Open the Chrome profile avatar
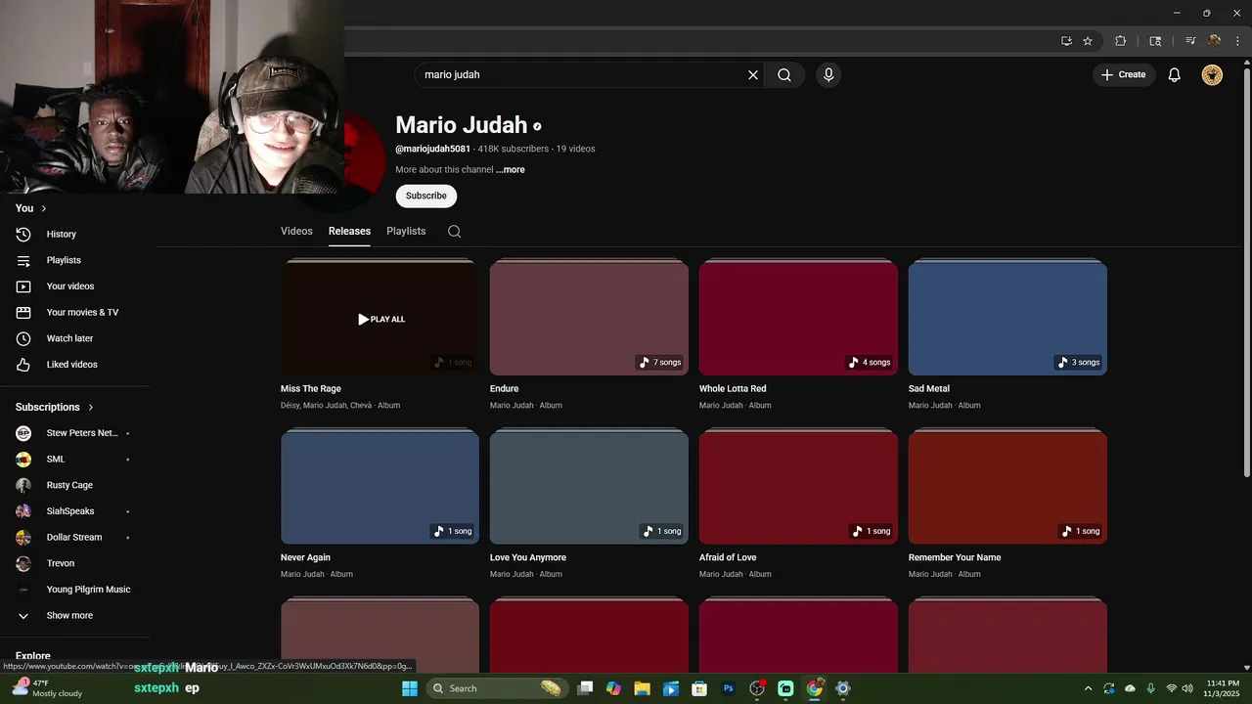 [1214, 41]
